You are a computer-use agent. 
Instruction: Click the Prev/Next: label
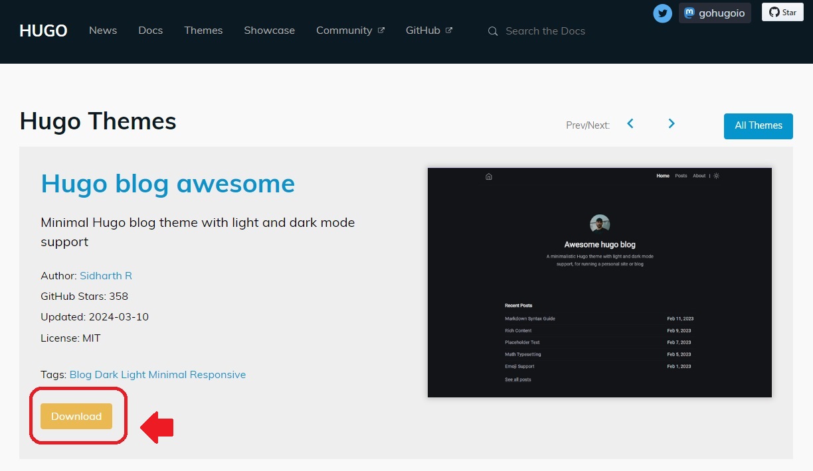pos(588,125)
